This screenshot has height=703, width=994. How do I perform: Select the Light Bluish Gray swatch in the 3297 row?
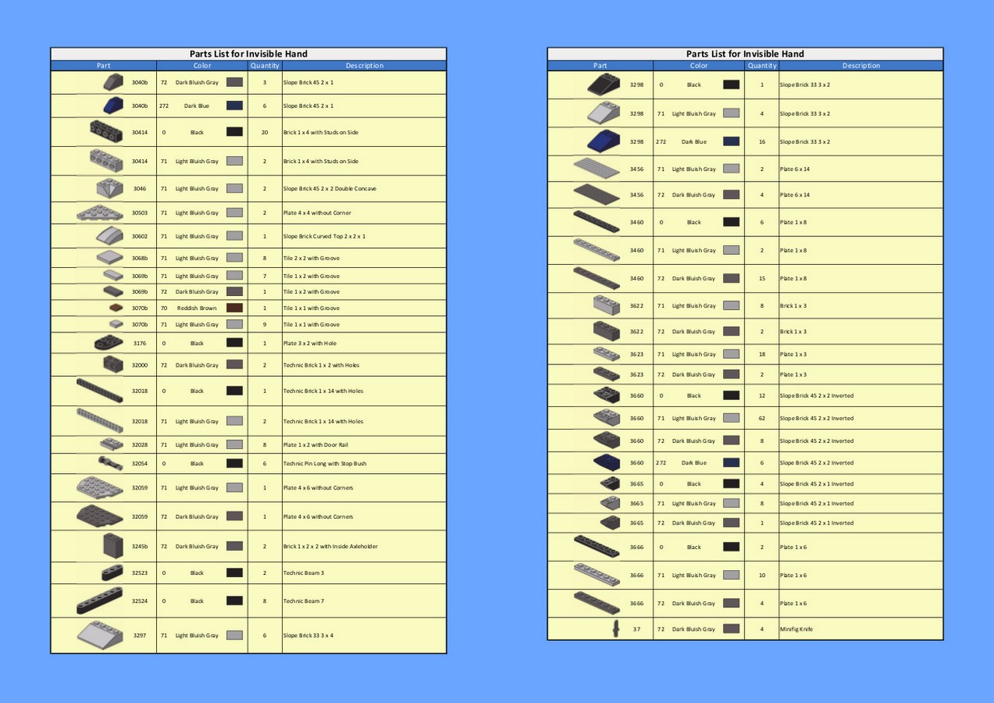click(235, 635)
